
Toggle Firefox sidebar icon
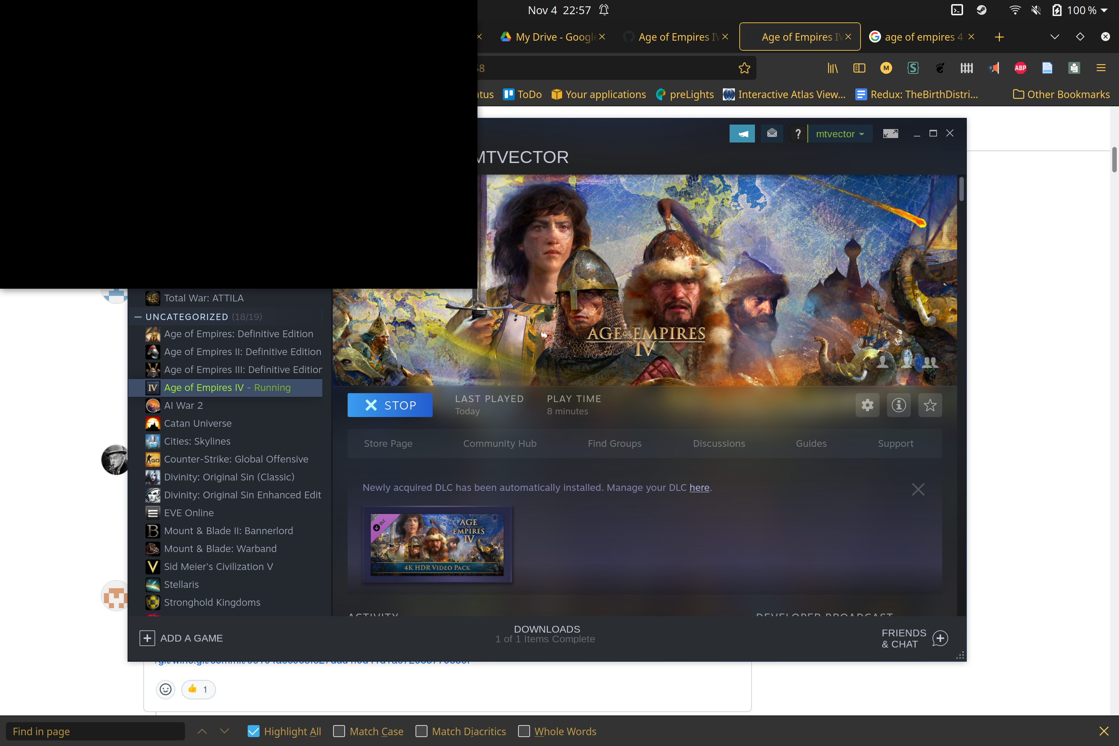[x=859, y=69]
